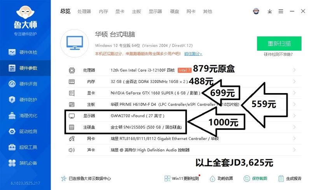
Task: Expand the 内存 row chevron
Action: (x=294, y=81)
